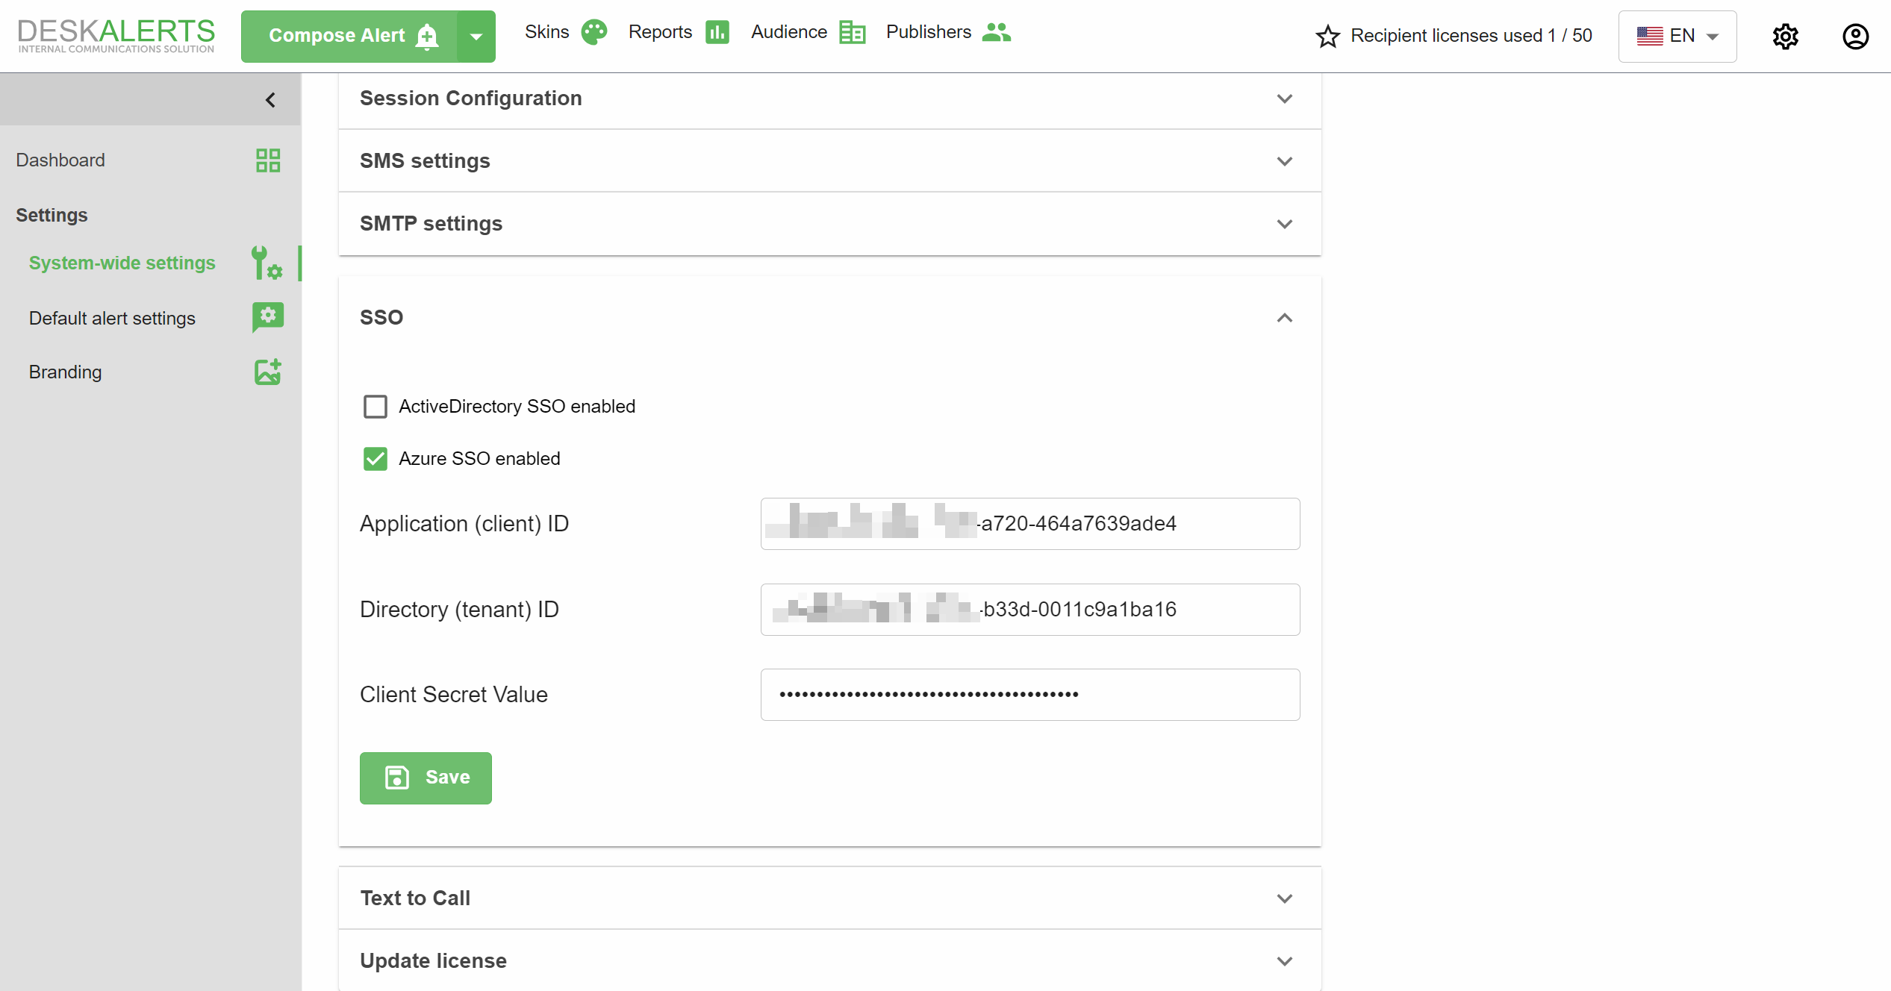1891x991 pixels.
Task: Enable ActiveDirectory SSO checkbox
Action: [x=376, y=407]
